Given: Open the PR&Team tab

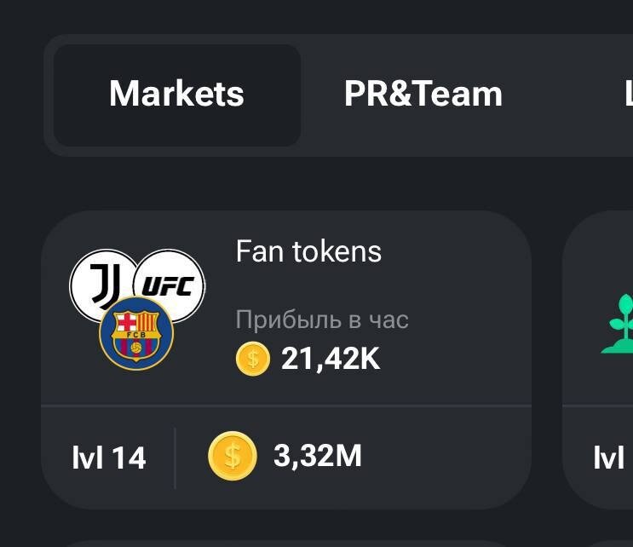Looking at the screenshot, I should click(x=423, y=95).
